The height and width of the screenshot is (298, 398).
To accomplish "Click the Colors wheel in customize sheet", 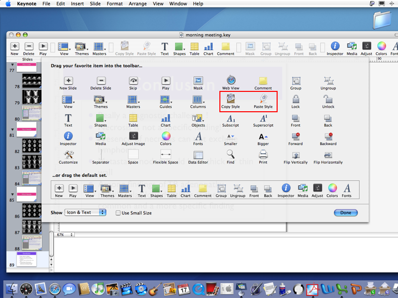I will click(166, 136).
